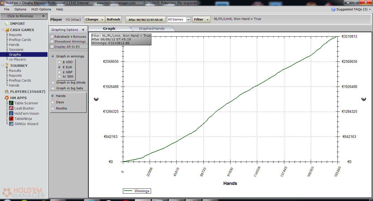The width and height of the screenshot is (373, 201).
Task: Open LeakBuster app icon
Action: (11, 108)
